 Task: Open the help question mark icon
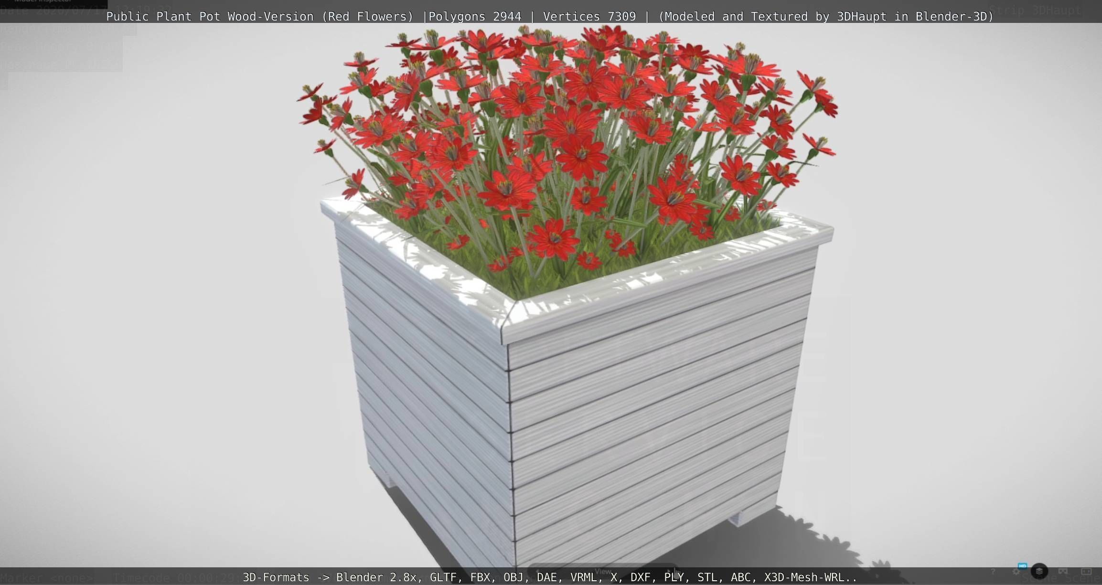point(993,571)
